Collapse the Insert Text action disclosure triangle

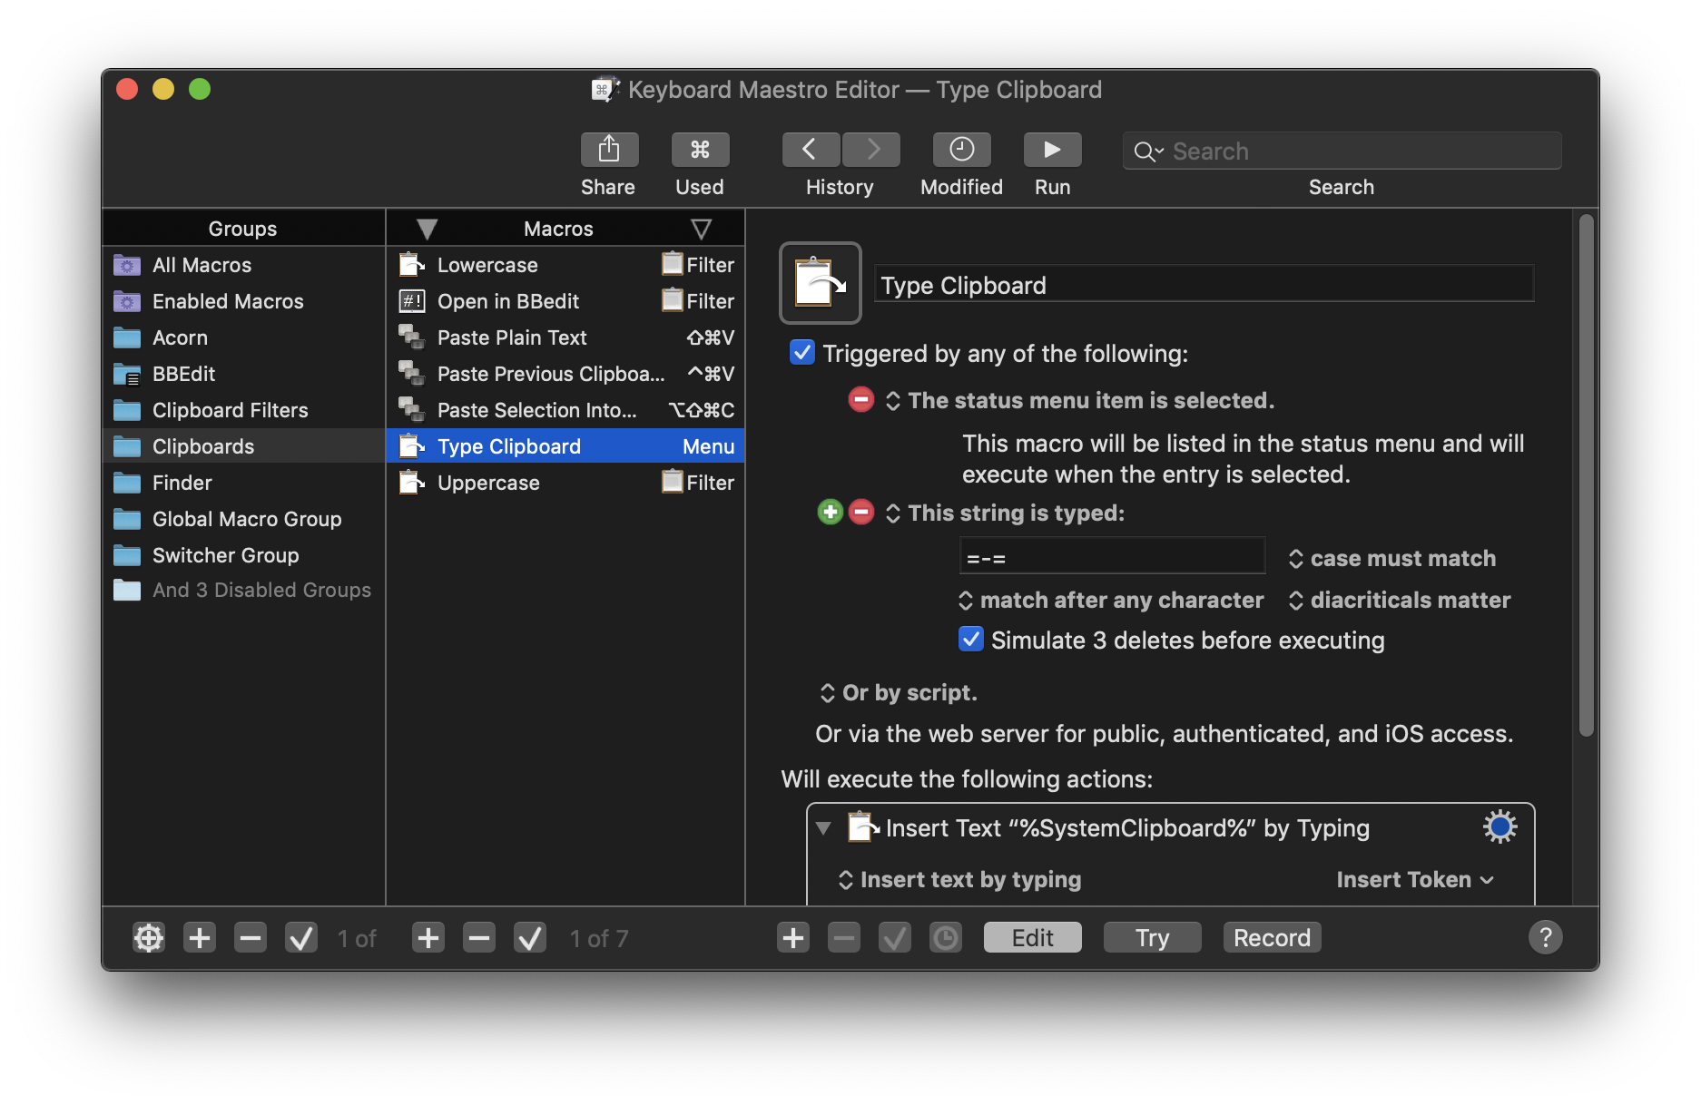pos(823,827)
